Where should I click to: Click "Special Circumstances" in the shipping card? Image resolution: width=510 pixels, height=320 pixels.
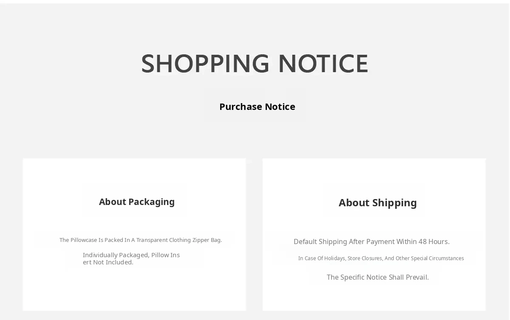point(437,258)
